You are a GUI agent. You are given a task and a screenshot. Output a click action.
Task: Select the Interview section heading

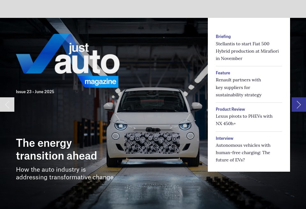click(224, 138)
